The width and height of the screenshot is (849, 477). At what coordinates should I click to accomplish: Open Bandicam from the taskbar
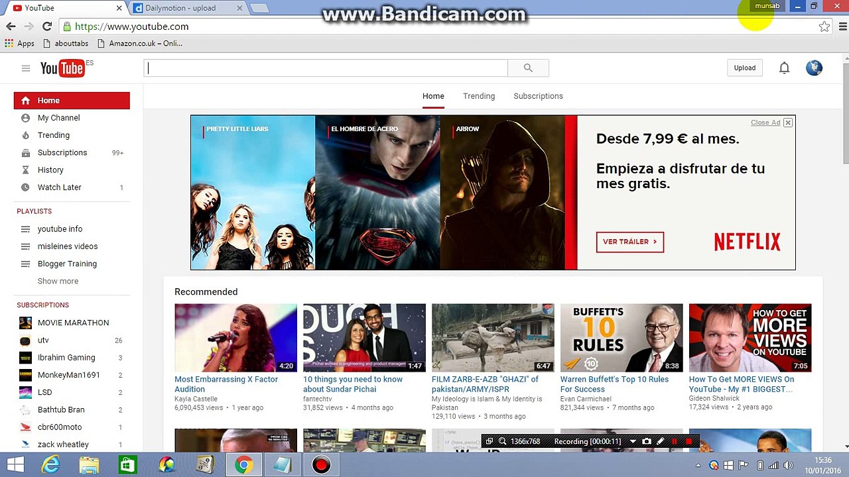pos(321,465)
